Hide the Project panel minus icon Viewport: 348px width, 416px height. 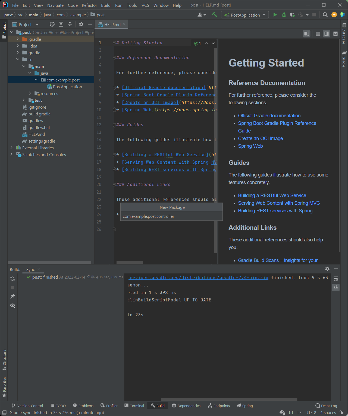pos(90,24)
